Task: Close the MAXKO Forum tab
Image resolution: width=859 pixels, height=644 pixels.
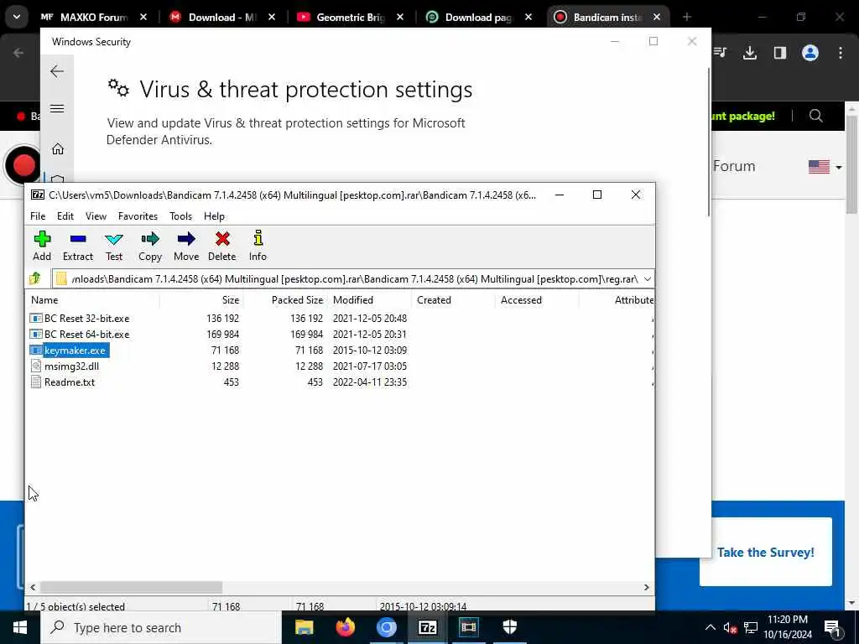Action: coord(143,18)
